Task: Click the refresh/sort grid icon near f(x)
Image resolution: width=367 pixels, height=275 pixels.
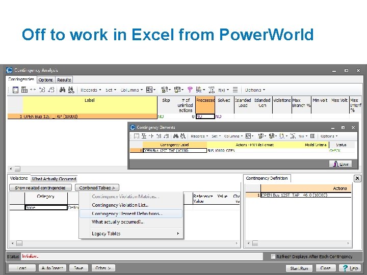Action: (x=212, y=90)
